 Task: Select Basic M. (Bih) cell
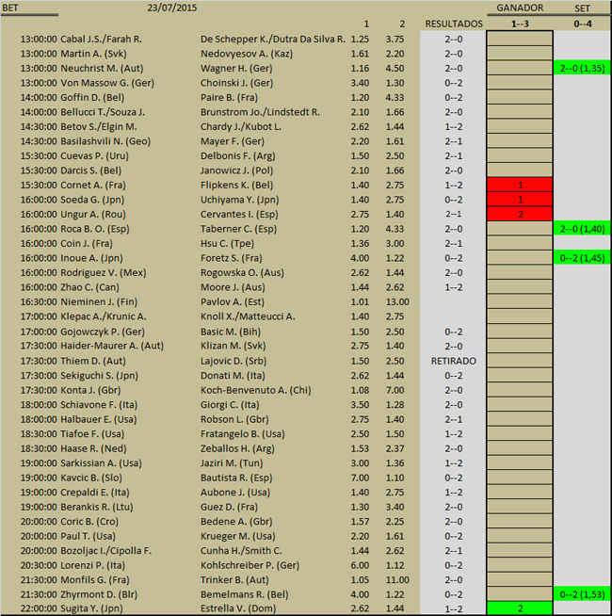[x=231, y=332]
